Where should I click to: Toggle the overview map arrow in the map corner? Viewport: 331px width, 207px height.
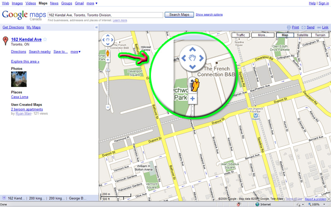(x=329, y=199)
